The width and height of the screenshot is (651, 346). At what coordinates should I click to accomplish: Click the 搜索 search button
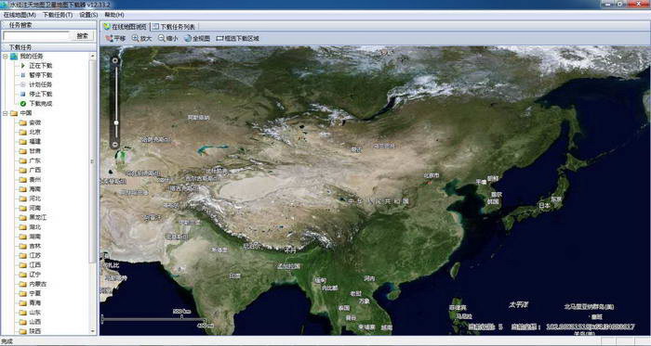click(83, 36)
